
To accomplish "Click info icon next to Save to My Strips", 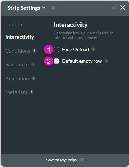I will pyautogui.click(x=82, y=159).
